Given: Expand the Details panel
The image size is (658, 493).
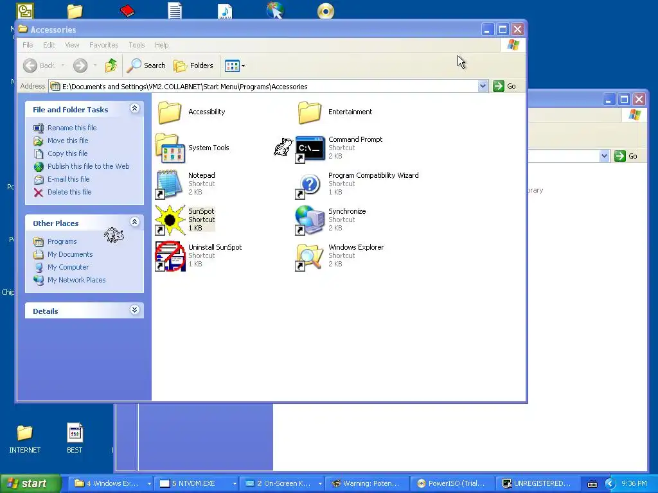Looking at the screenshot, I should (134, 310).
